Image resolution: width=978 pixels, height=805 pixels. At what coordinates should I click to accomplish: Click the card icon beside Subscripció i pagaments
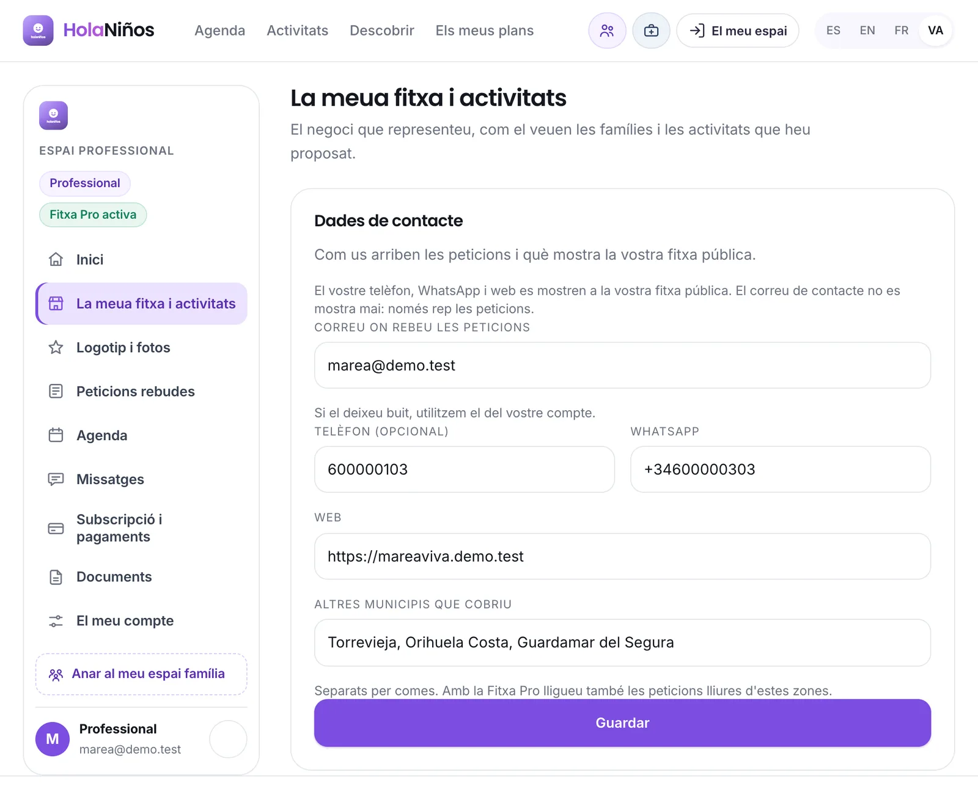[x=56, y=528]
